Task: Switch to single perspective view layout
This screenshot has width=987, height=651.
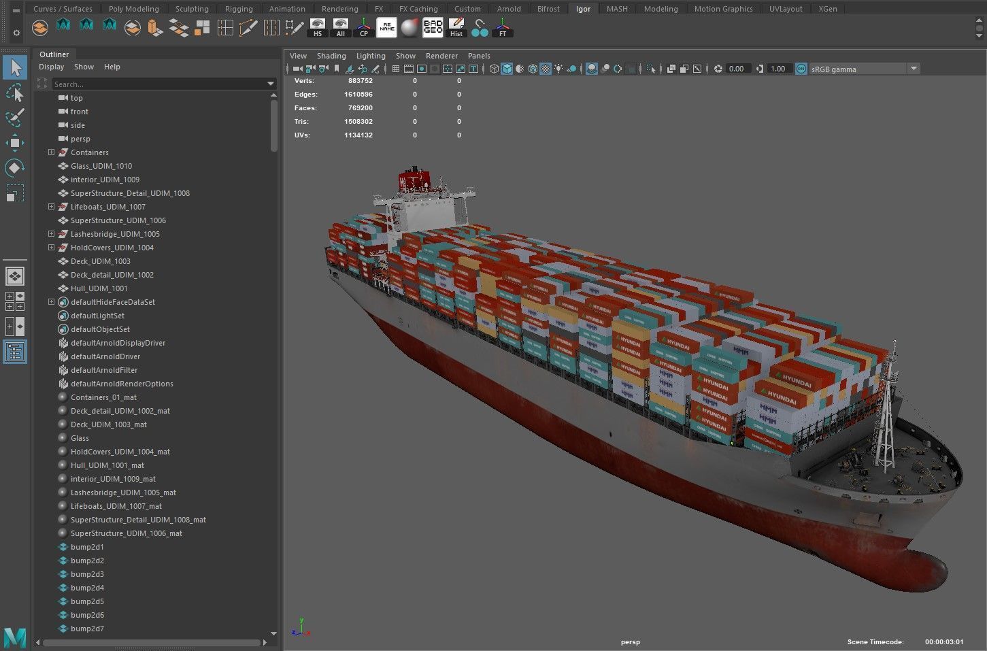Action: click(15, 276)
